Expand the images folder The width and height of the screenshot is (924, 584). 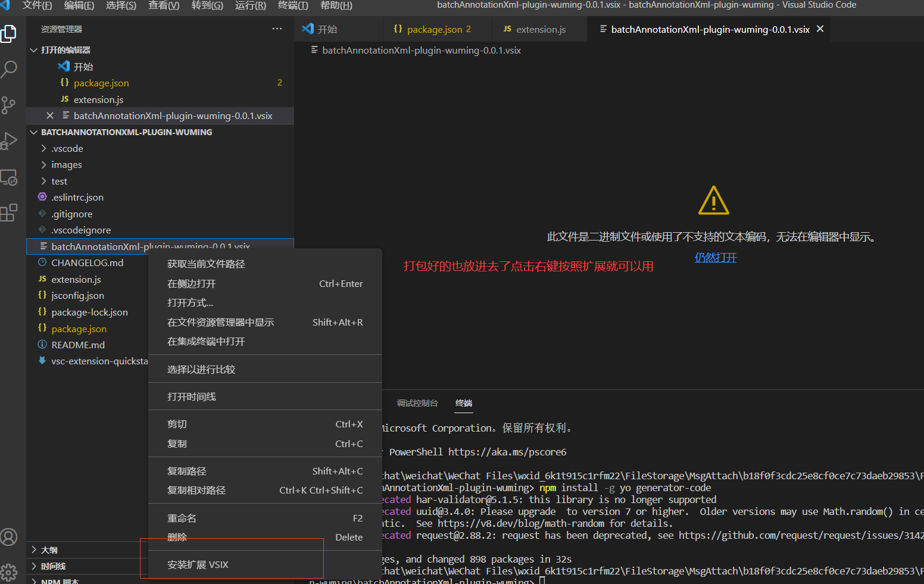coord(44,164)
